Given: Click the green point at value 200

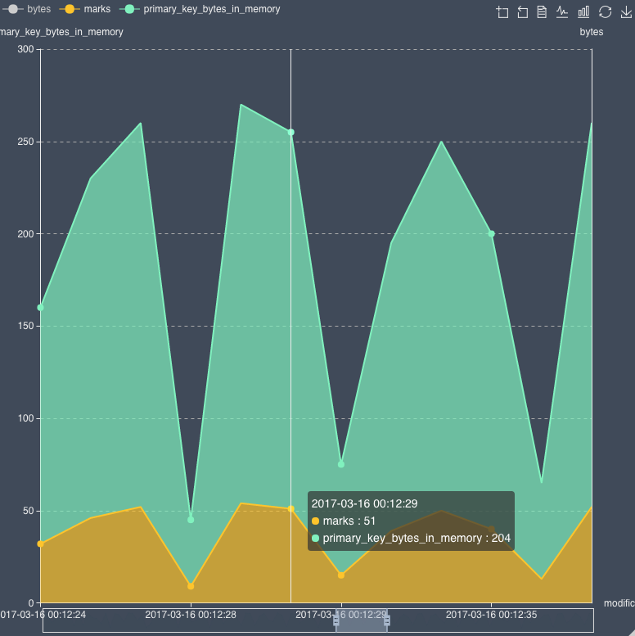Looking at the screenshot, I should 491,234.
